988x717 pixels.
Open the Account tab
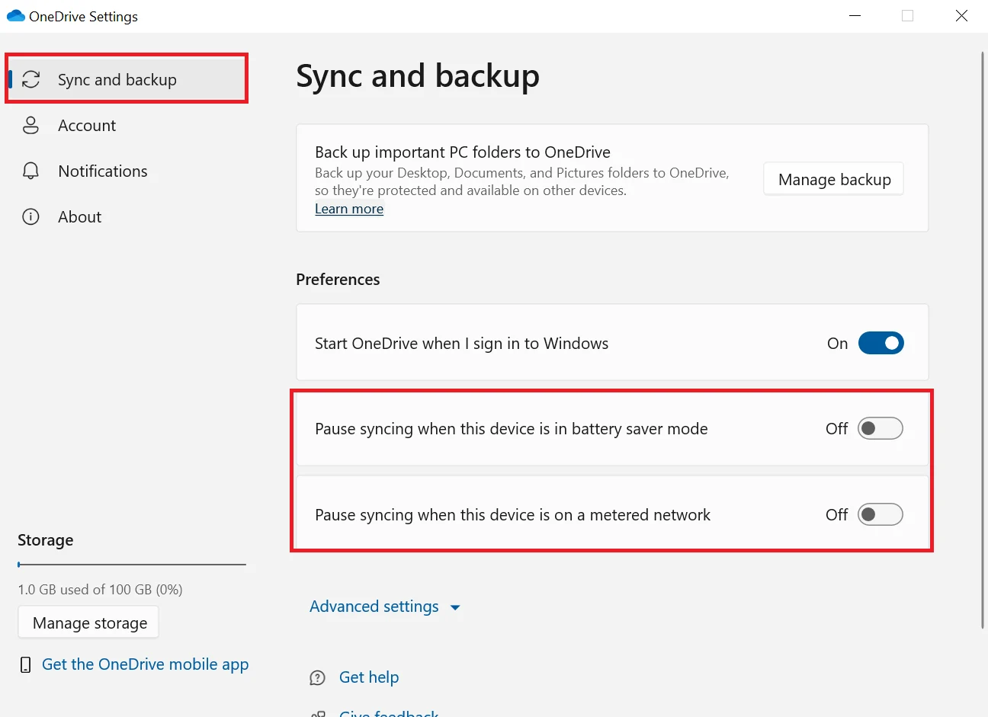pyautogui.click(x=87, y=126)
